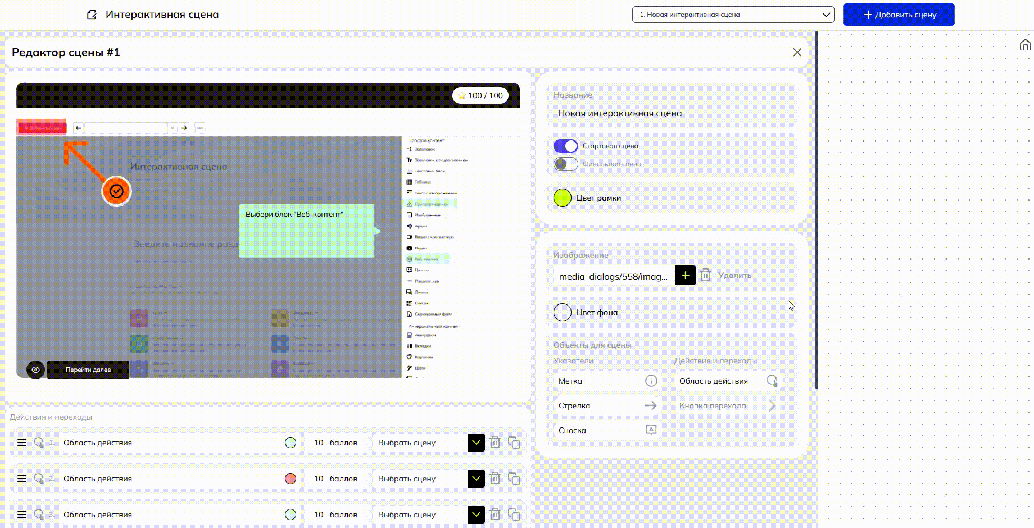Expand Выбрать сцену dropdown in first row

coord(475,443)
